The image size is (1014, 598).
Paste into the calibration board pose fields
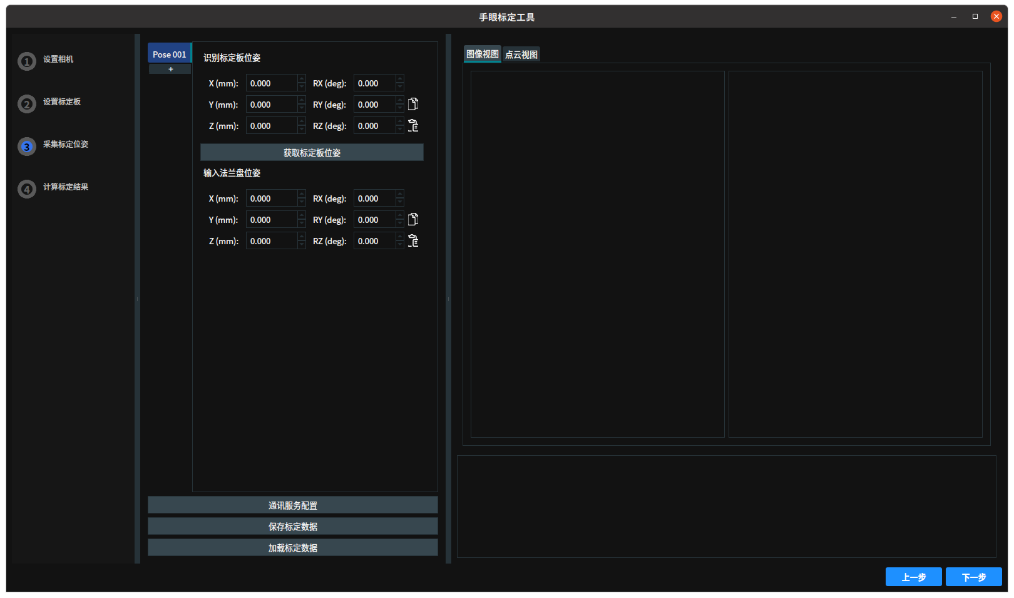[x=413, y=125]
